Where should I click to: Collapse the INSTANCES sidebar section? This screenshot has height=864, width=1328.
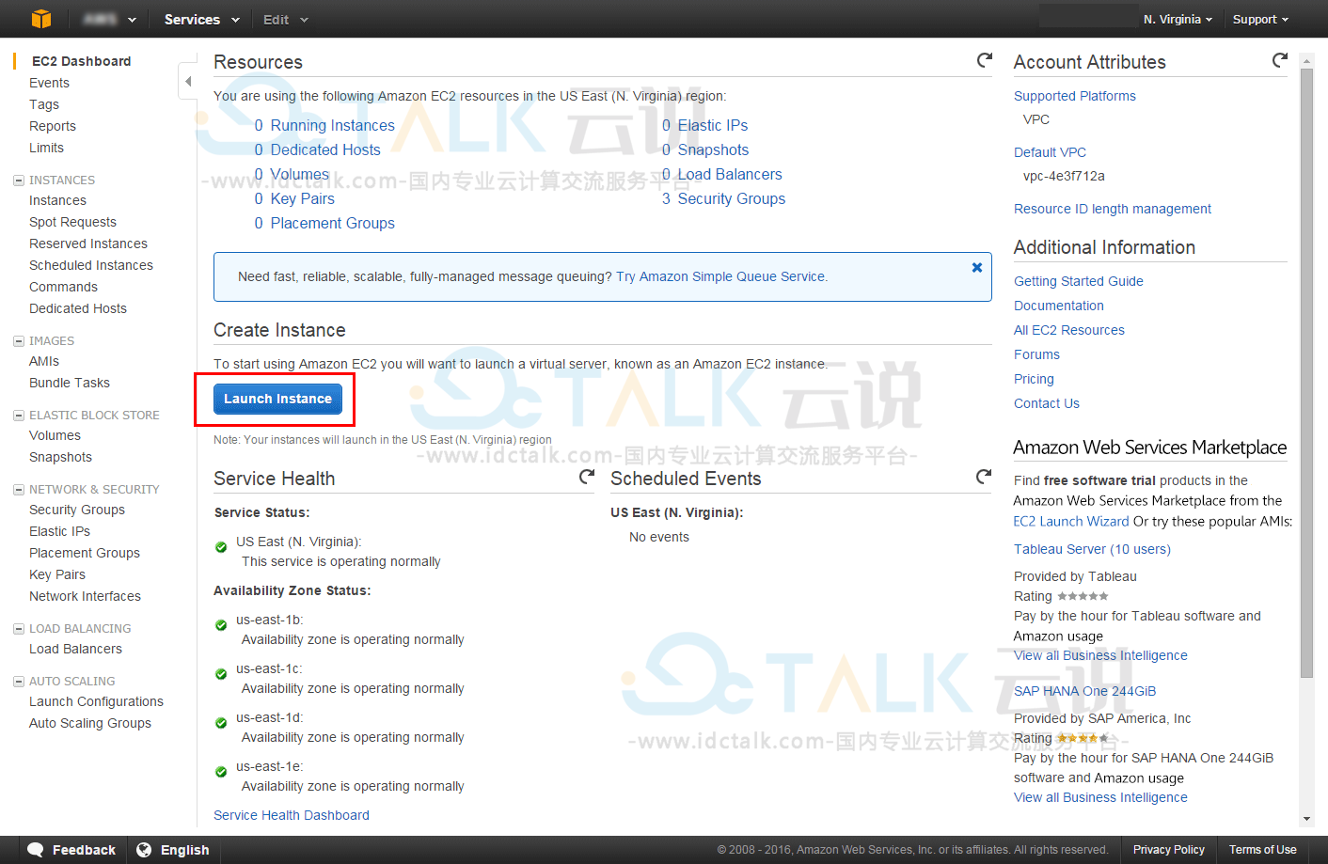[x=19, y=181]
